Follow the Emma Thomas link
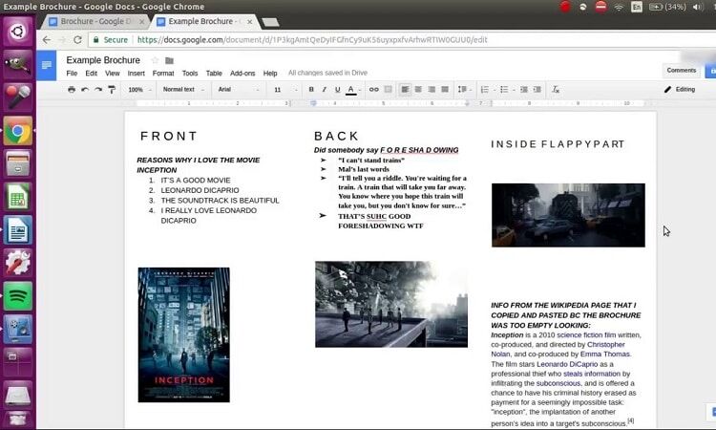The width and height of the screenshot is (716, 430). click(x=605, y=355)
